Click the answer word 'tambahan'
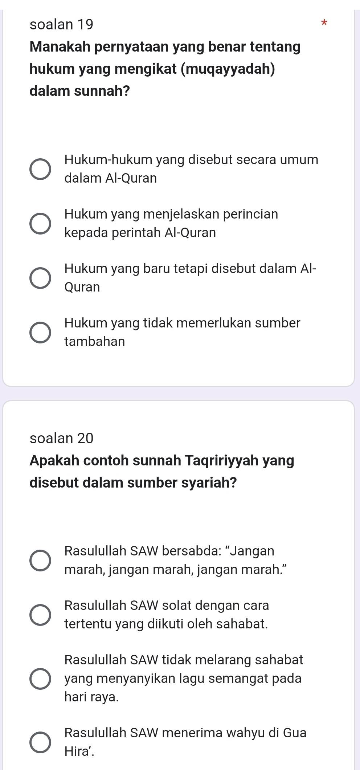The height and width of the screenshot is (770, 360). (x=95, y=342)
